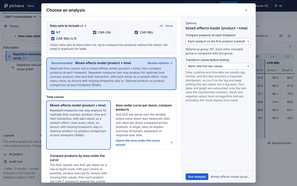The width and height of the screenshot is (297, 186).
Task: Click the CAR-BBz group header cell
Action: 280,63
